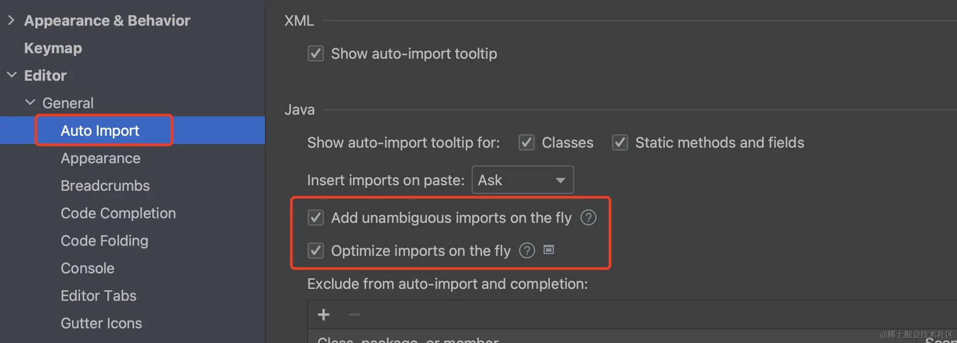Toggle XML Show auto-import tooltip checkbox
Image resolution: width=957 pixels, height=343 pixels.
pyautogui.click(x=316, y=54)
